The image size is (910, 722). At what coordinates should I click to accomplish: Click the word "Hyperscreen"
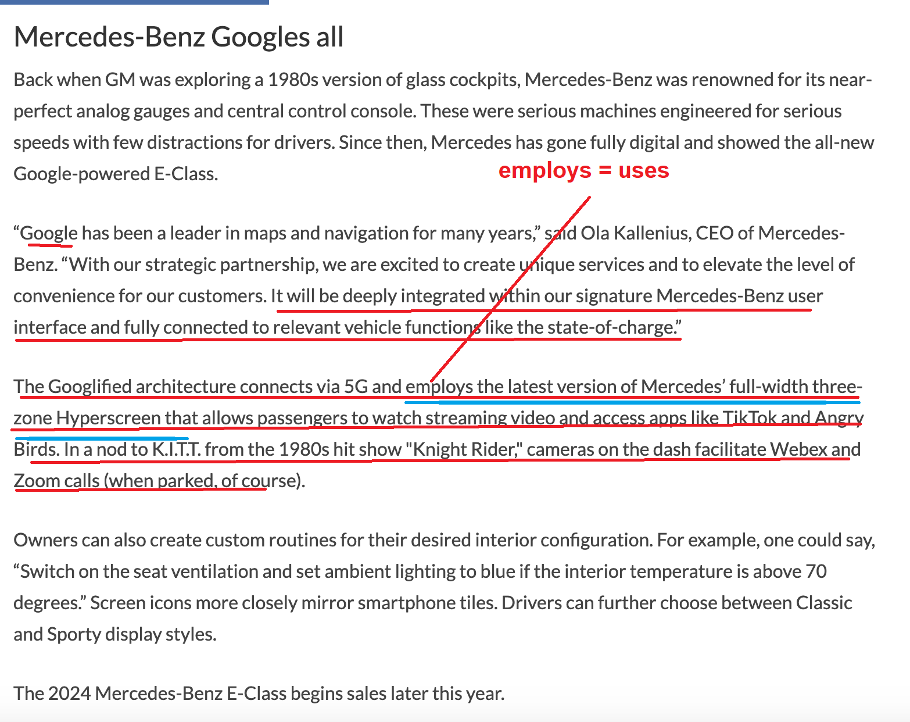[109, 418]
